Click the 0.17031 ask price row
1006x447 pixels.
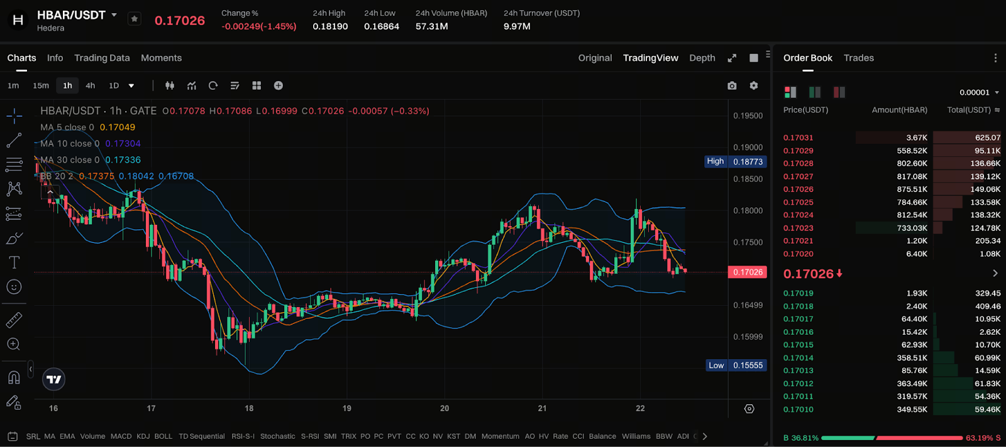click(x=799, y=137)
